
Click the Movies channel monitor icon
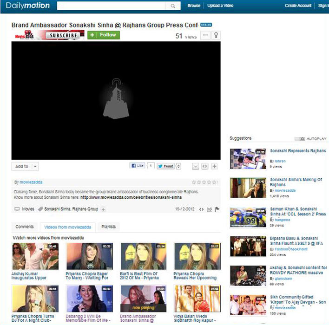pos(17,209)
